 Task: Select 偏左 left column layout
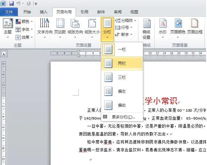[x=122, y=91]
